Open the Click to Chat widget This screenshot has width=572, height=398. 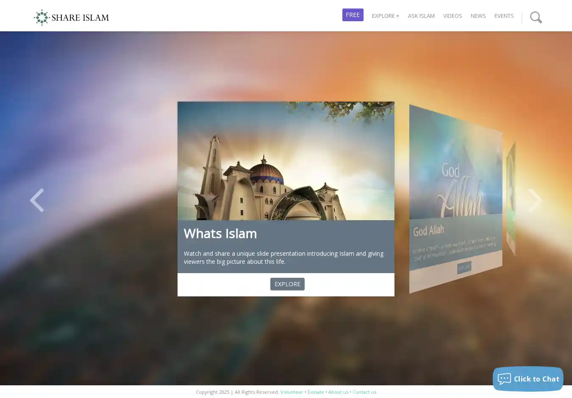(528, 379)
